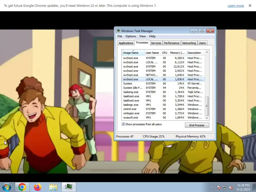Select the winlogon.exe process

(x=163, y=113)
